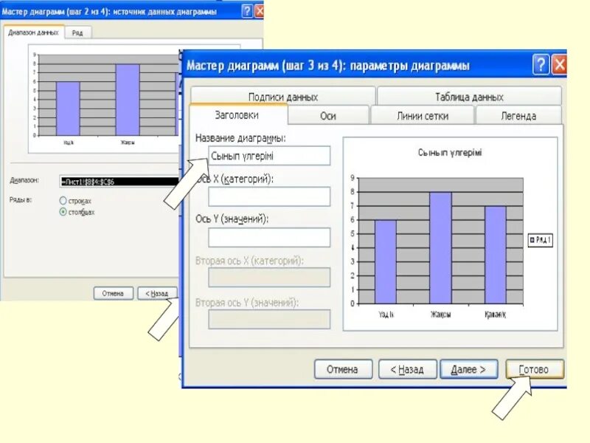Open the Оси tab
The height and width of the screenshot is (443, 590).
pyautogui.click(x=328, y=116)
